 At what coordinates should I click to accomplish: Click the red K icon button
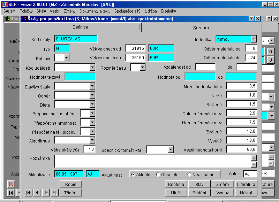point(11,184)
